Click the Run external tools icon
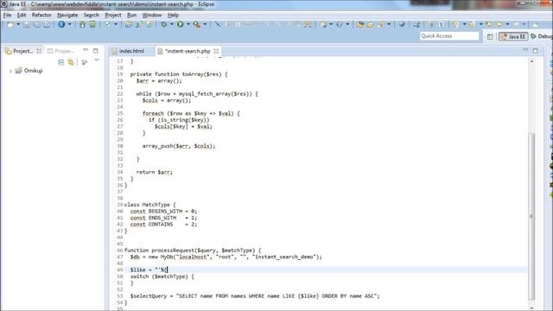 click(x=197, y=24)
